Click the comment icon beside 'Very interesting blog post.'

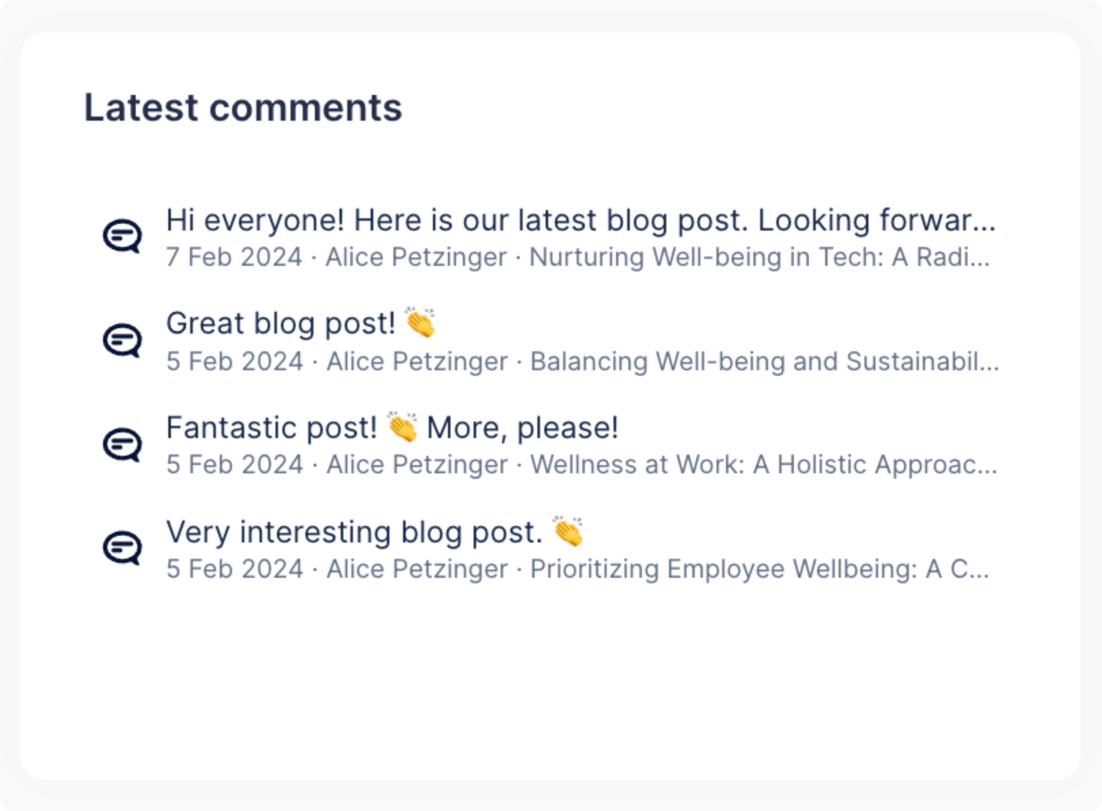pos(123,548)
